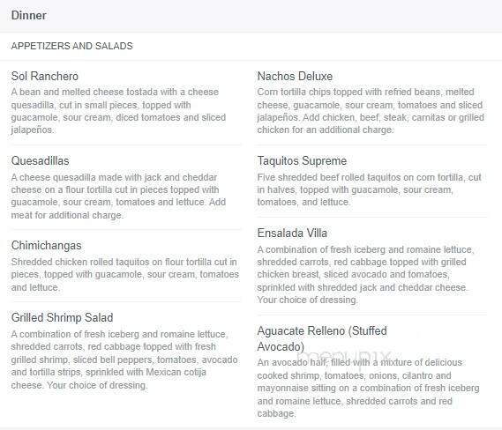502x430 pixels.
Task: Select the Chimichangas description paragraph
Action: [x=125, y=274]
